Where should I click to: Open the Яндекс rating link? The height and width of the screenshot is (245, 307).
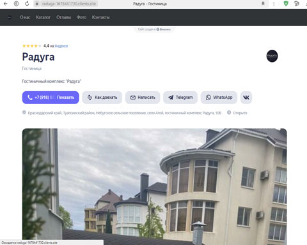click(x=61, y=46)
